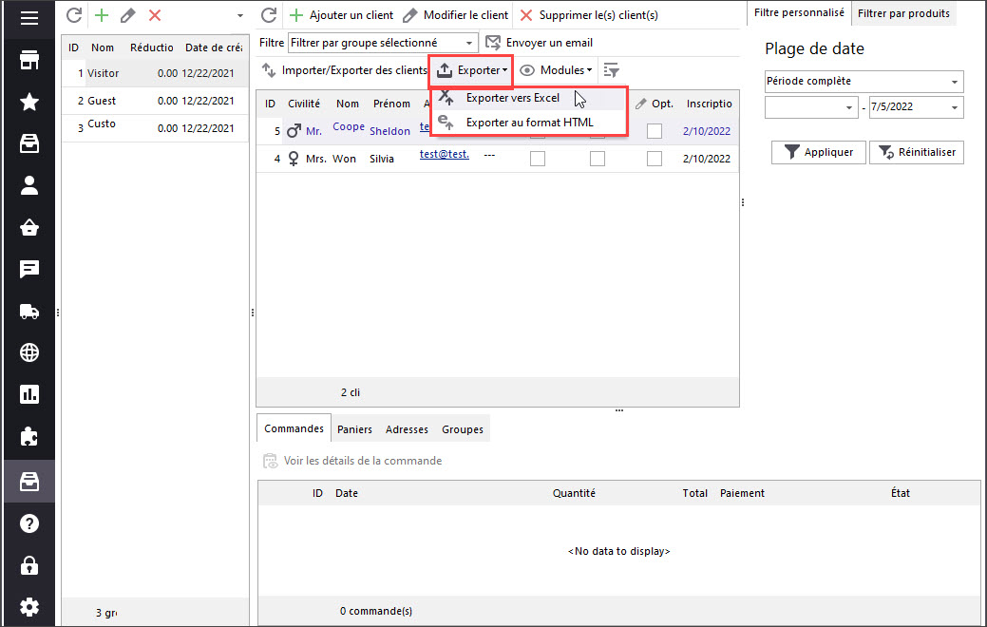This screenshot has height=627, width=987.
Task: Click Ajouter un client
Action: [x=341, y=15]
